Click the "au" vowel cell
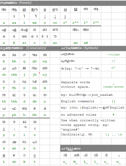Screen dimensions: 126x166 pyautogui.click(x=55, y=43)
